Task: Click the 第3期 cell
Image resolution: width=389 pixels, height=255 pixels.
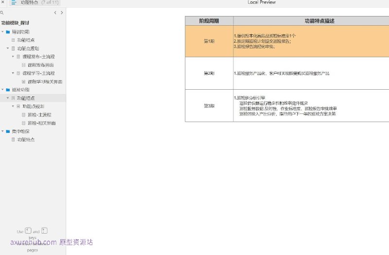Action: pos(209,106)
